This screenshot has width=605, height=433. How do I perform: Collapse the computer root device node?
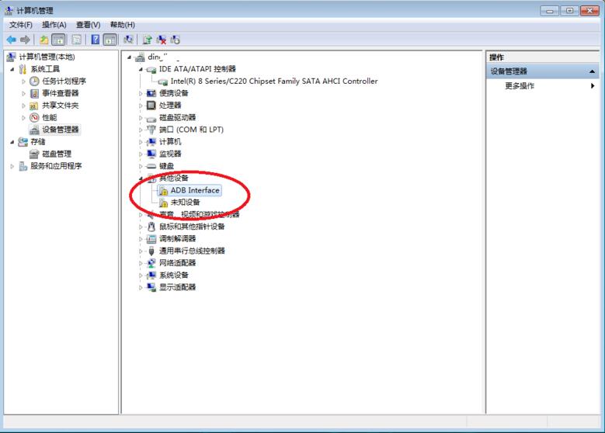pyautogui.click(x=129, y=57)
